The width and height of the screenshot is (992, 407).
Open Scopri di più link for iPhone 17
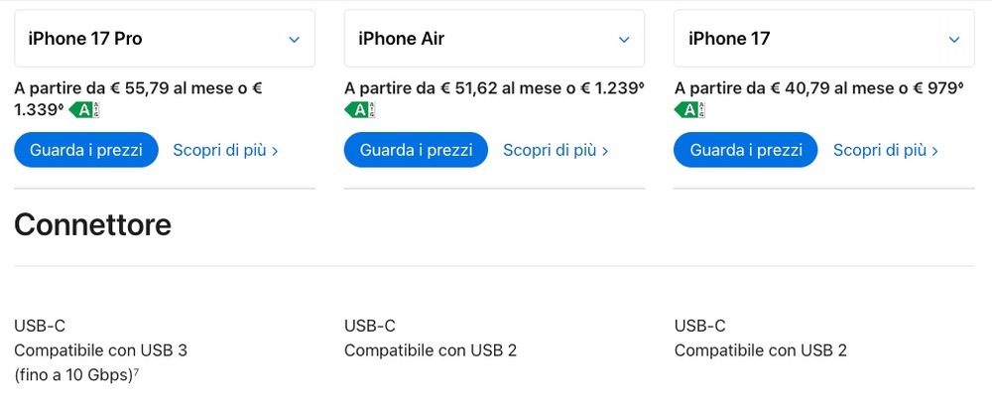[x=885, y=151]
